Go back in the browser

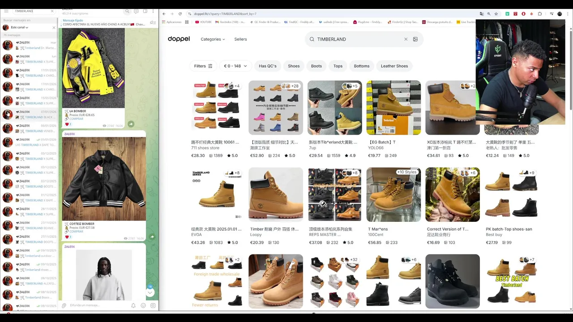click(164, 14)
